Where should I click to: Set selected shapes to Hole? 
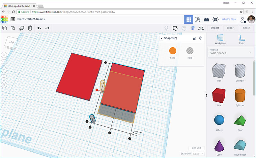click(x=190, y=51)
